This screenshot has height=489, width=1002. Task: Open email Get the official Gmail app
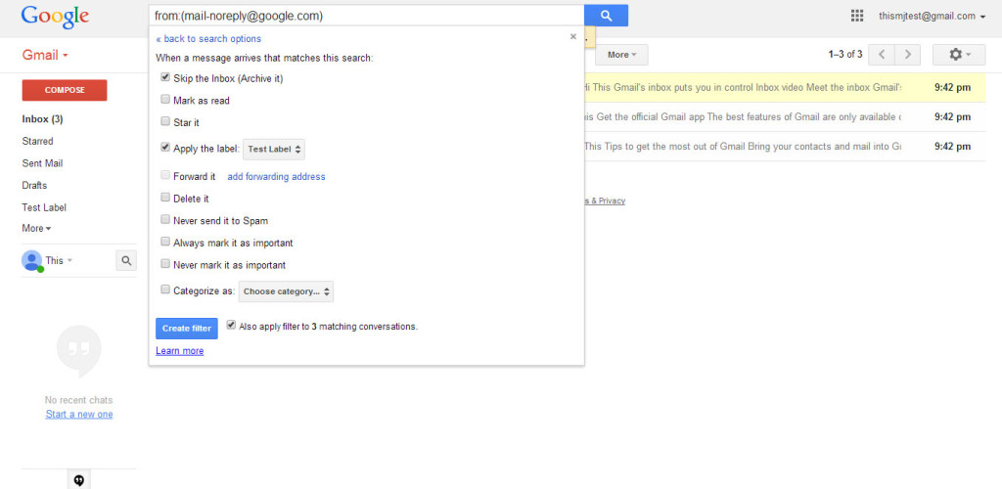click(784, 116)
